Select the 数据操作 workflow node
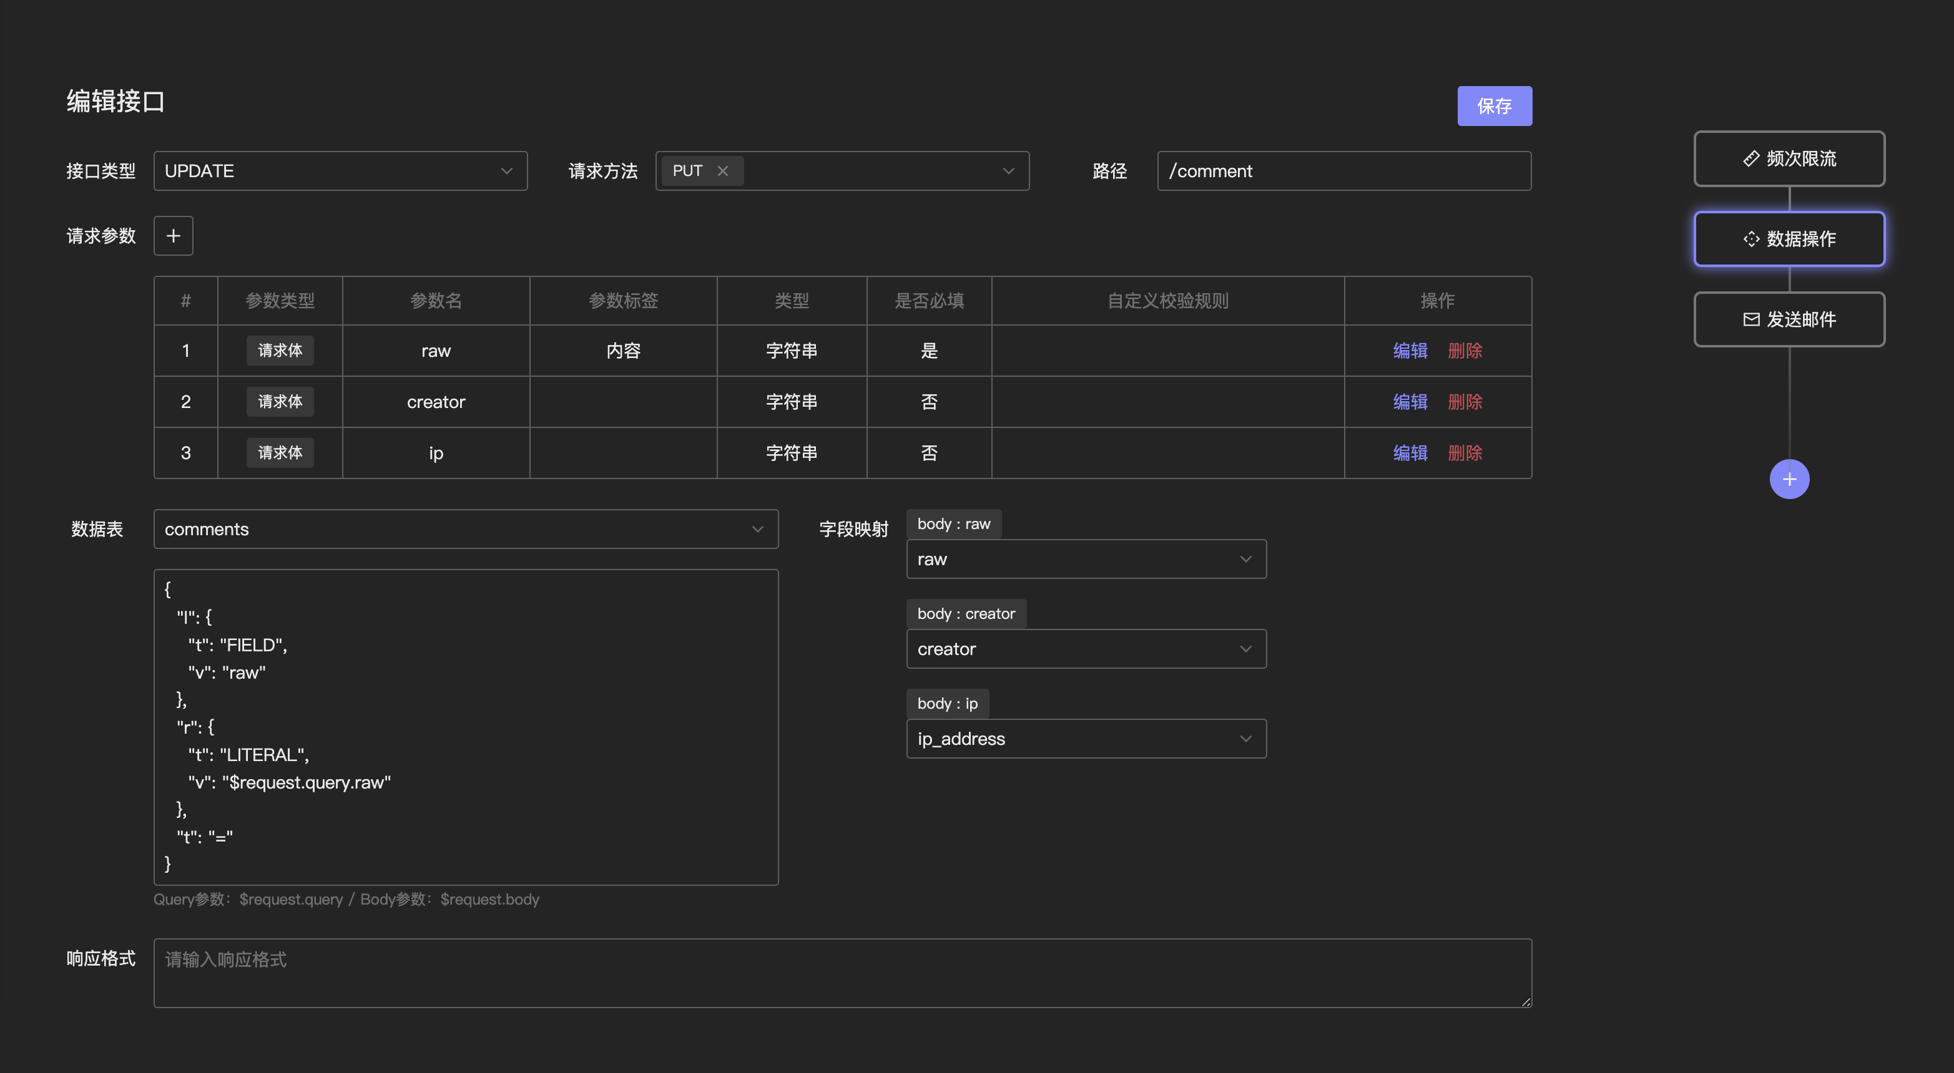The height and width of the screenshot is (1073, 1954). click(1789, 239)
